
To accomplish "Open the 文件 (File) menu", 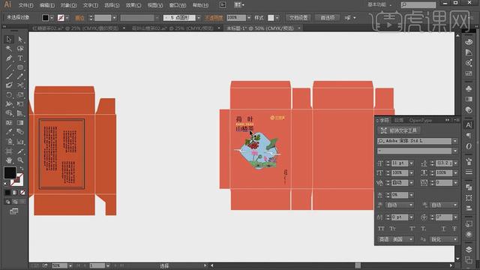I will pyautogui.click(x=25, y=5).
